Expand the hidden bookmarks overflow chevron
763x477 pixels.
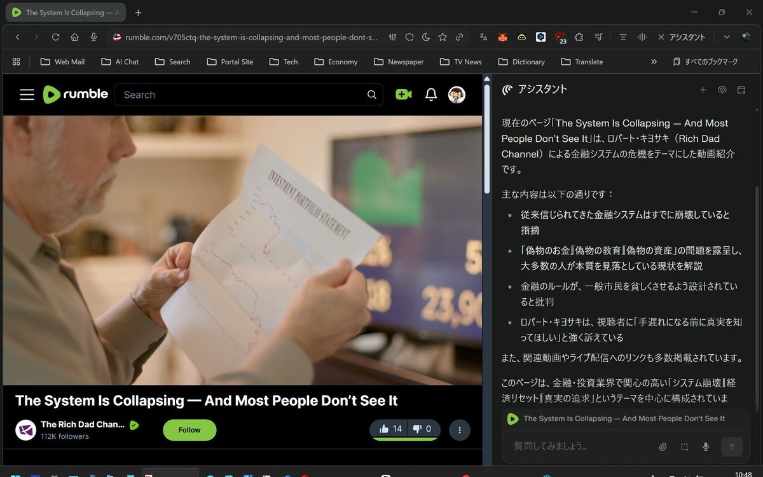point(654,62)
